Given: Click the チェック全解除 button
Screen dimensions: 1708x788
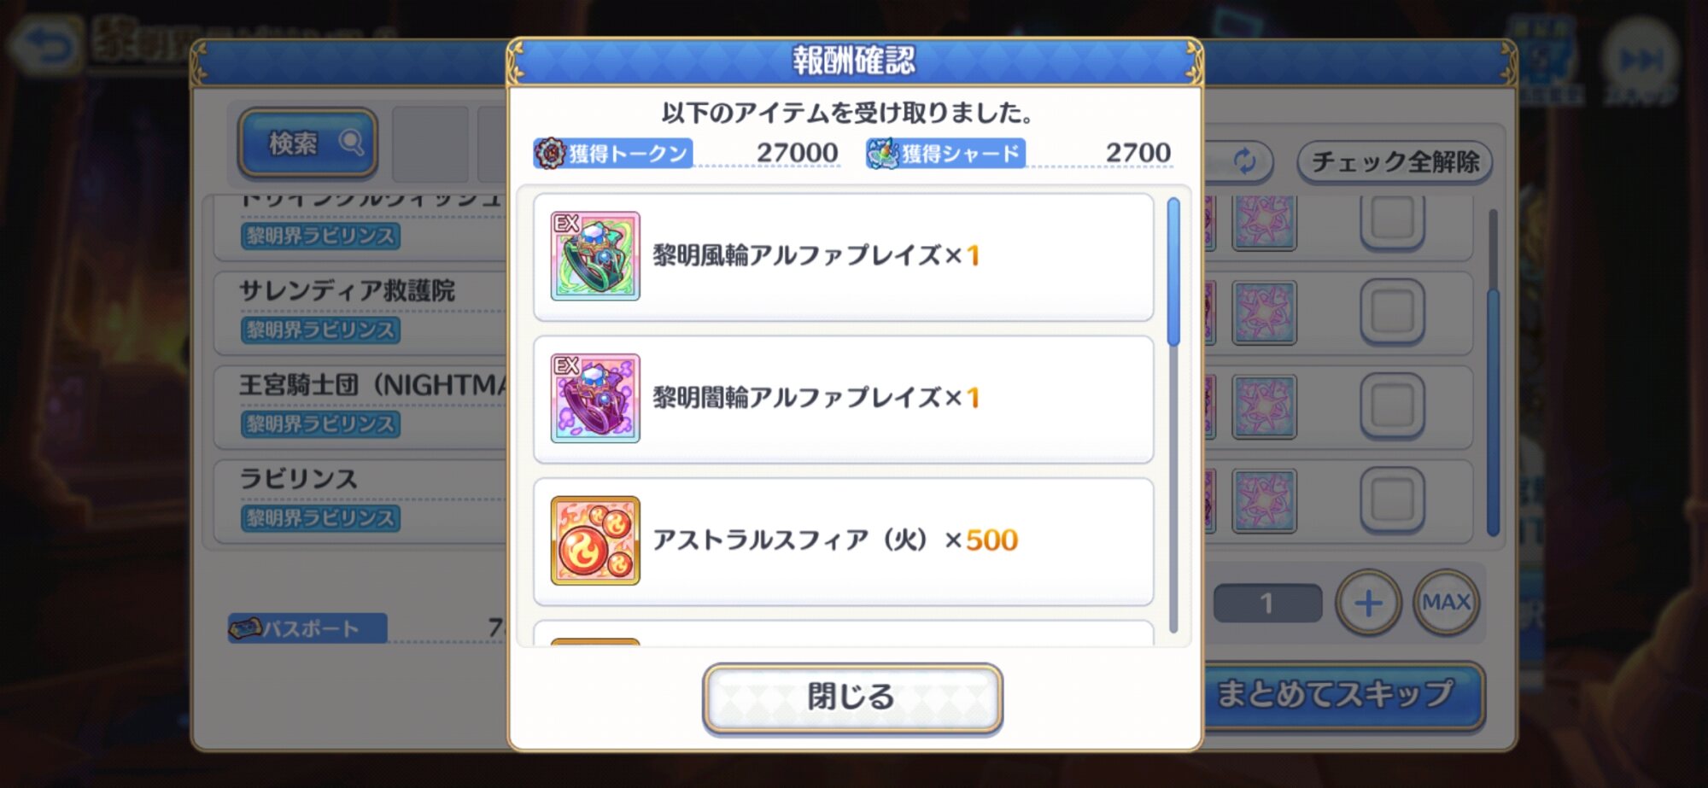Looking at the screenshot, I should coord(1395,161).
